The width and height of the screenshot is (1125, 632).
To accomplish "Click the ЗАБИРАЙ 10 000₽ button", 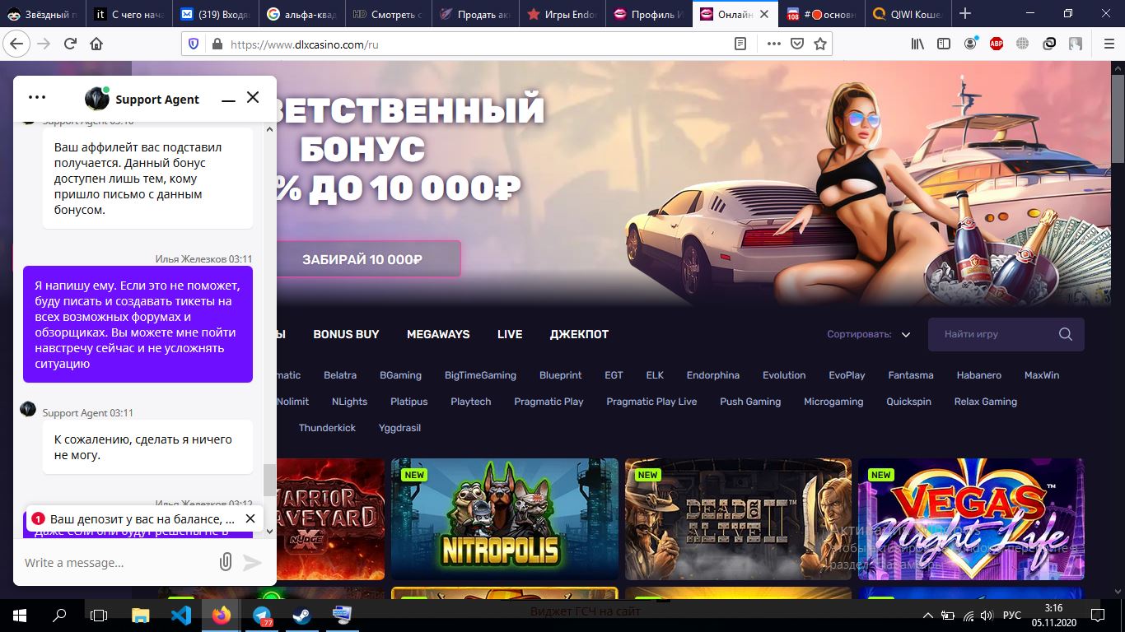I will click(x=362, y=259).
